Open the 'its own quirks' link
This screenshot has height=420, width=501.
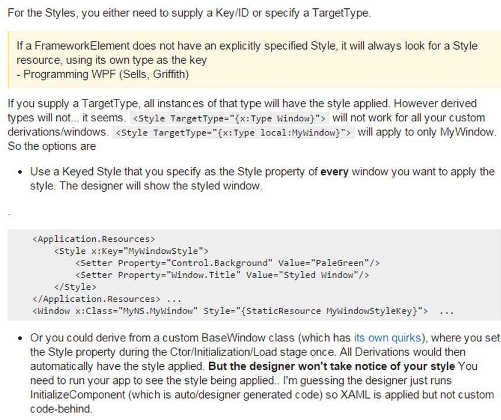387,338
